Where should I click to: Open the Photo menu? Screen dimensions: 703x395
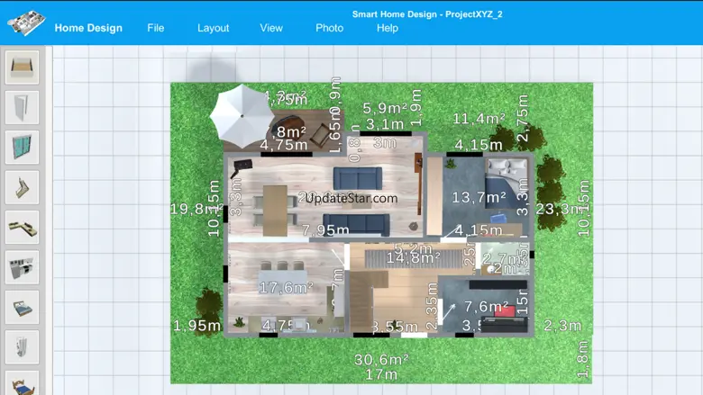coord(330,28)
